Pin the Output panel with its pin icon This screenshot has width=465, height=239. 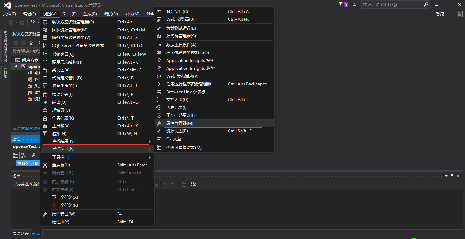[x=452, y=176]
